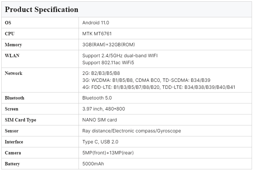The height and width of the screenshot is (170, 254).
Task: Click the Sensor row value text
Action: (132, 131)
